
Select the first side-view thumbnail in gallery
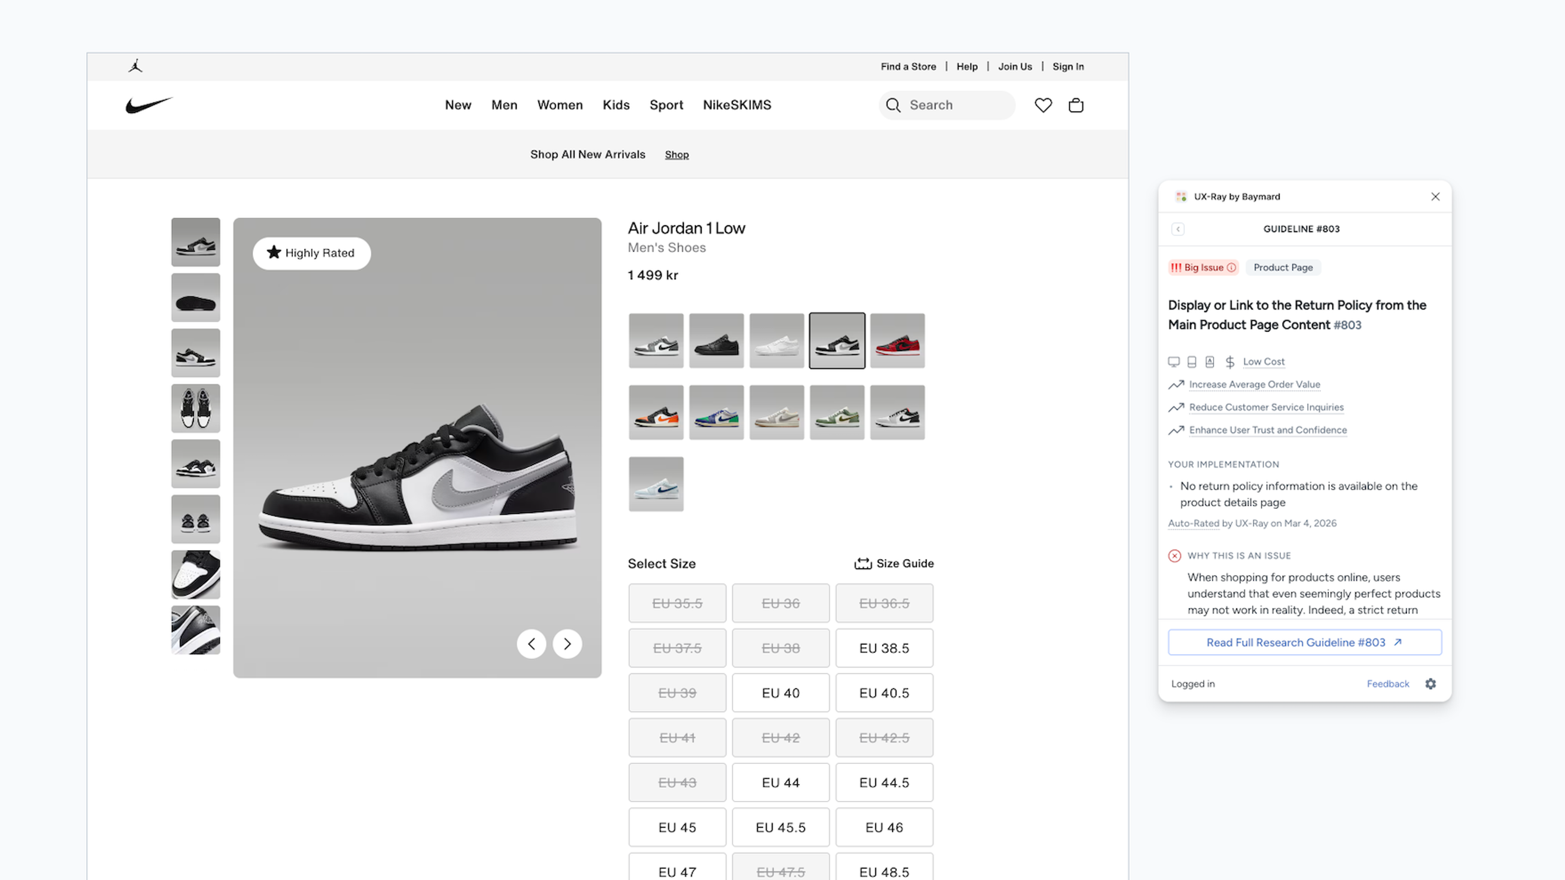(196, 242)
